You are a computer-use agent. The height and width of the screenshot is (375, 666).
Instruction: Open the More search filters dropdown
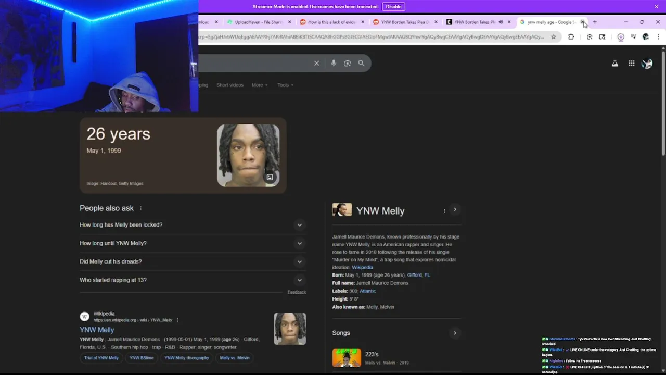260,85
